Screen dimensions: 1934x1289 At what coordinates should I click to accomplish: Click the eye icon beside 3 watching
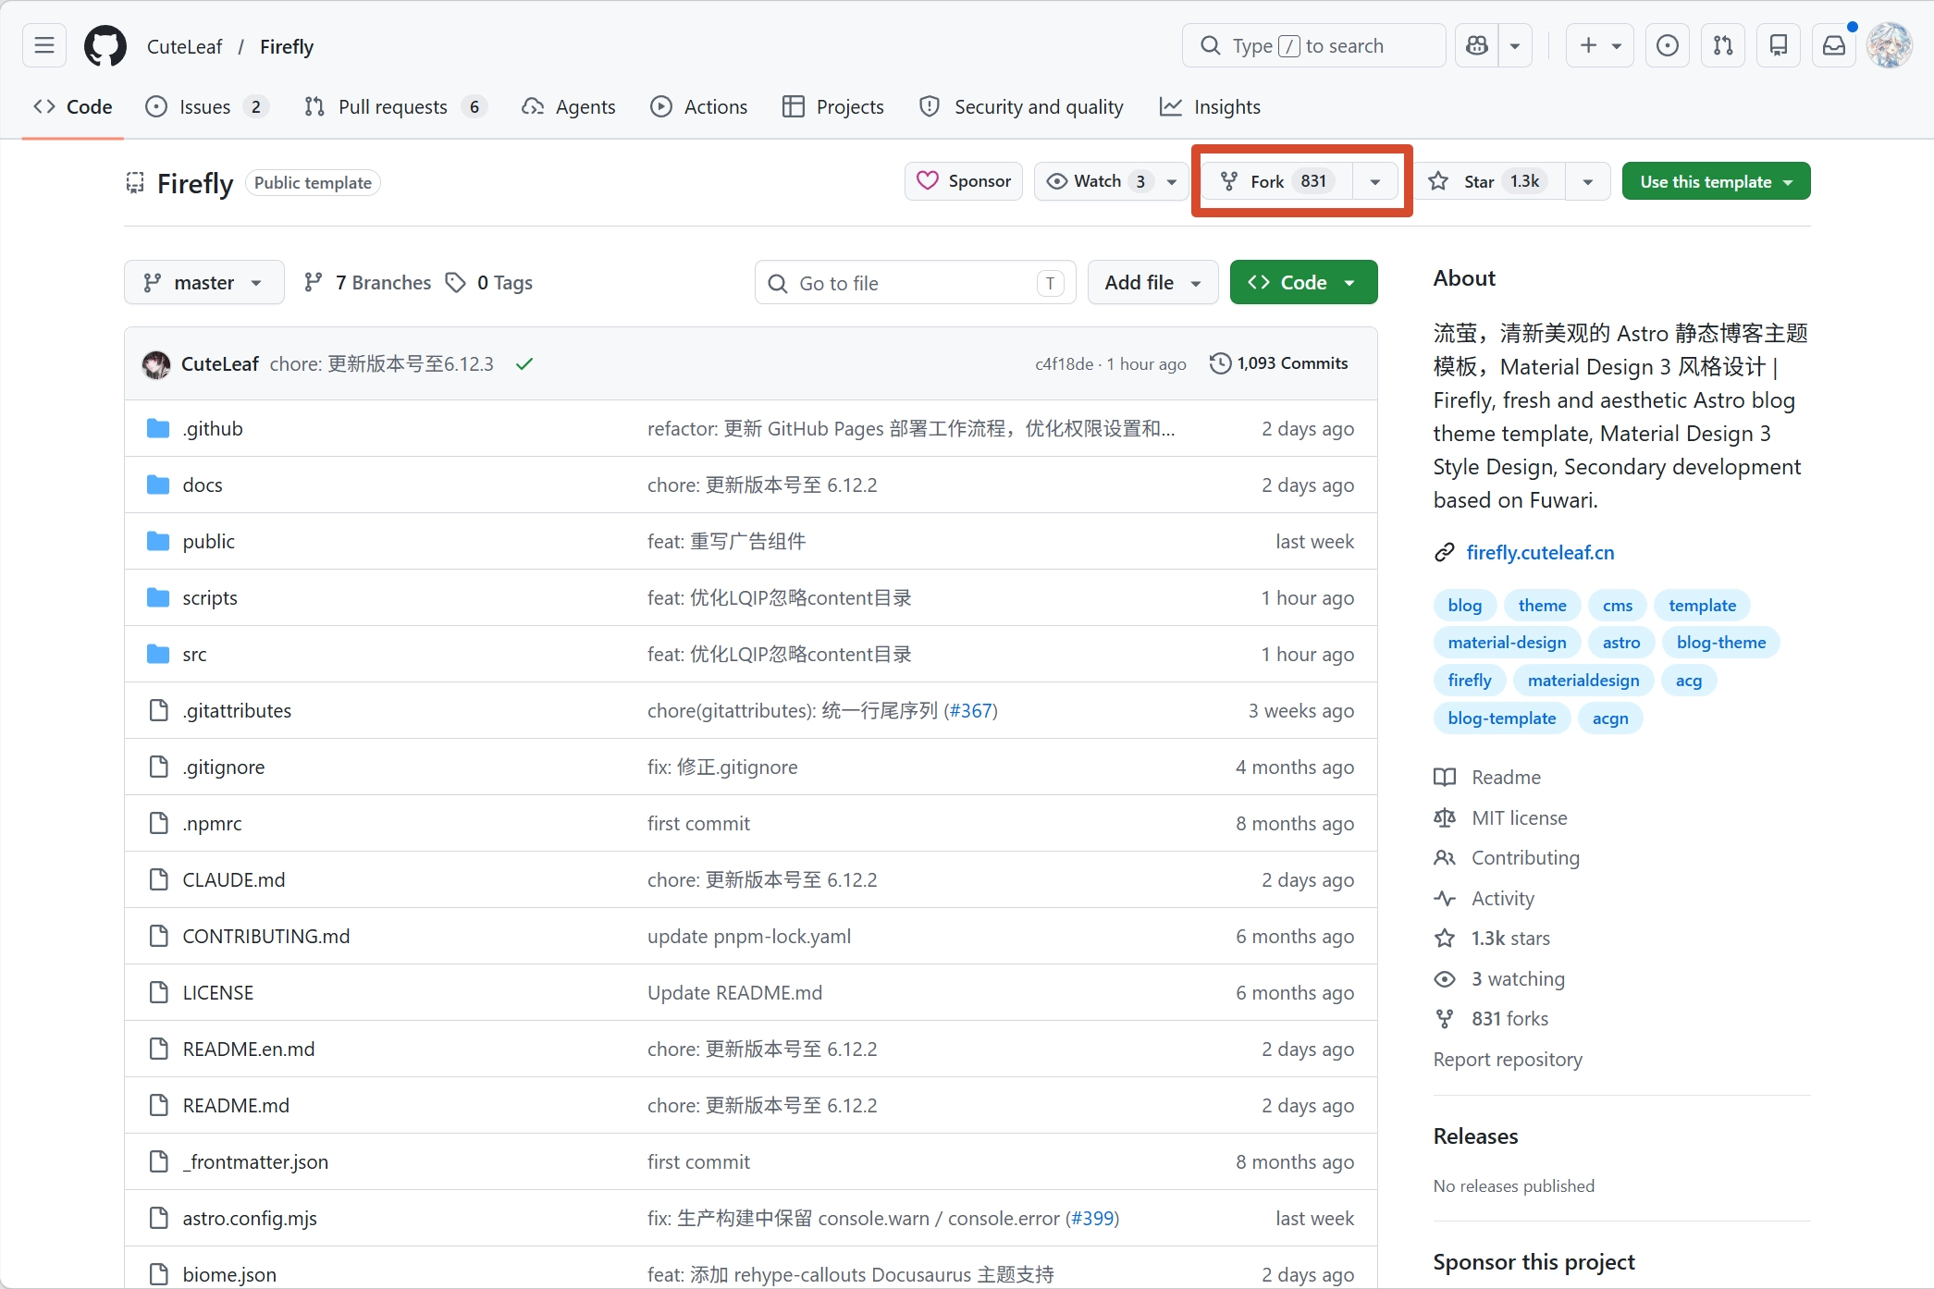[x=1445, y=978]
